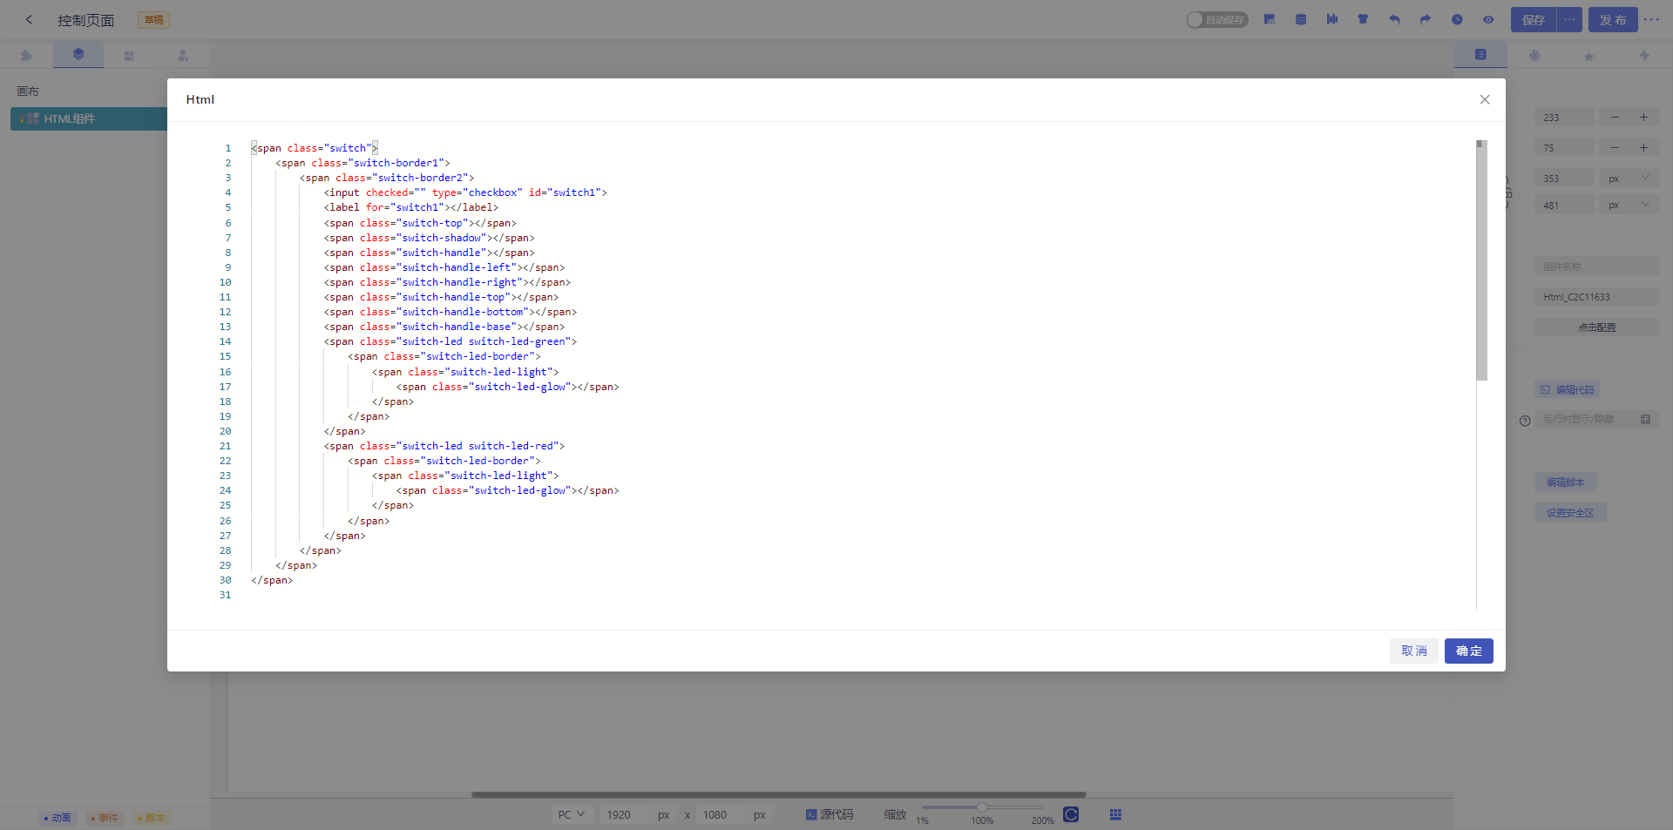Open the PC device type dropdown
This screenshot has height=830, width=1673.
[x=572, y=814]
